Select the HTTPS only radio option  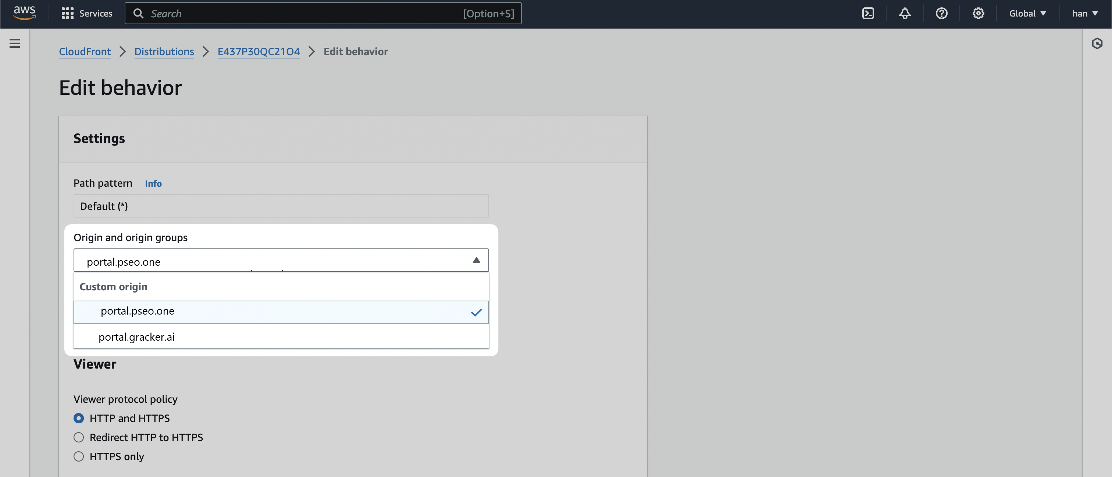(x=79, y=456)
